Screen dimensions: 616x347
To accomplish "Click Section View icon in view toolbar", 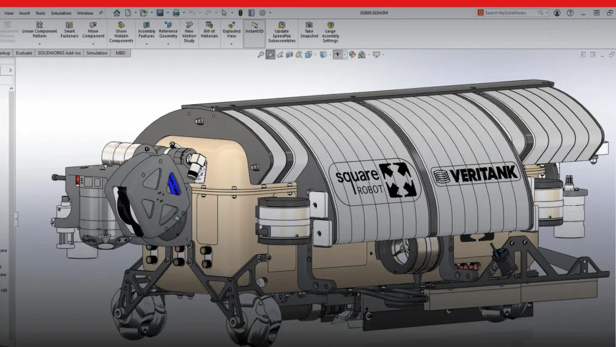I will [x=290, y=55].
